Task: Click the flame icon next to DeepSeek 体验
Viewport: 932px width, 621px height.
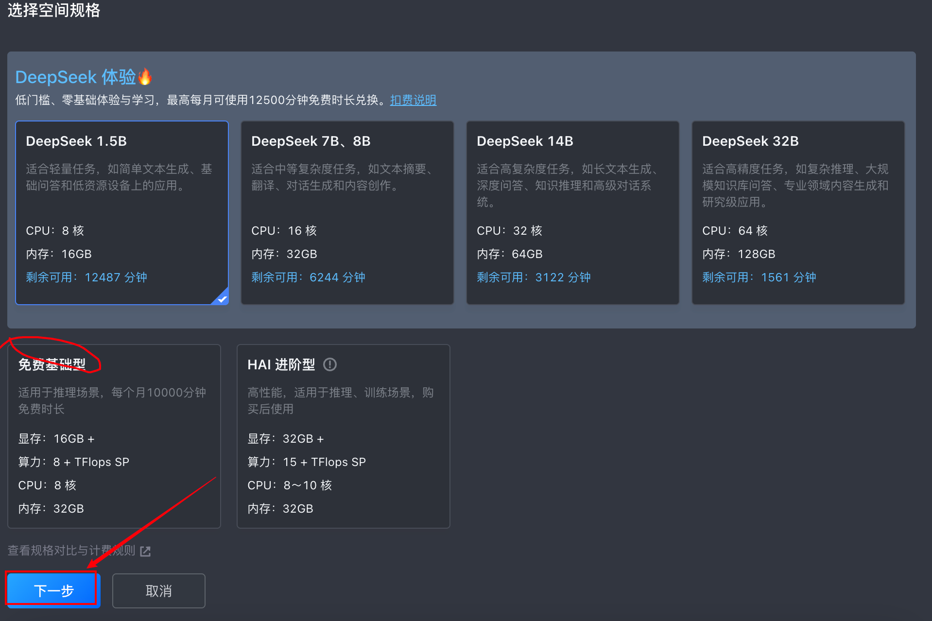Action: click(145, 77)
